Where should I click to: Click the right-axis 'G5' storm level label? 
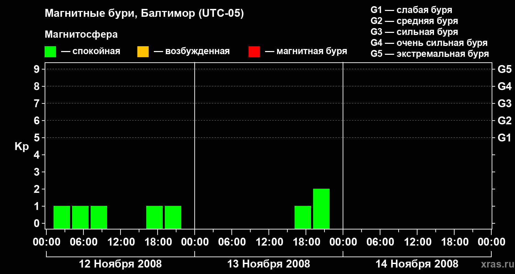[504, 70]
